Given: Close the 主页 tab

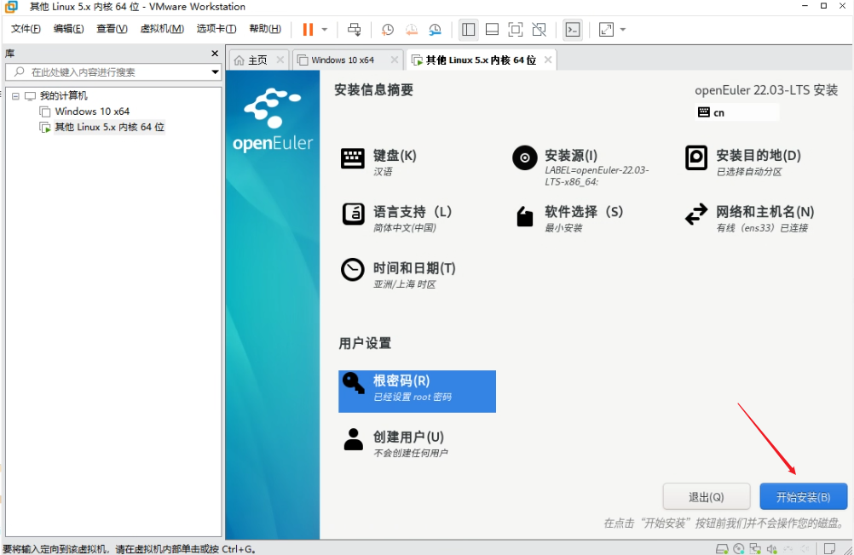Looking at the screenshot, I should click(280, 60).
